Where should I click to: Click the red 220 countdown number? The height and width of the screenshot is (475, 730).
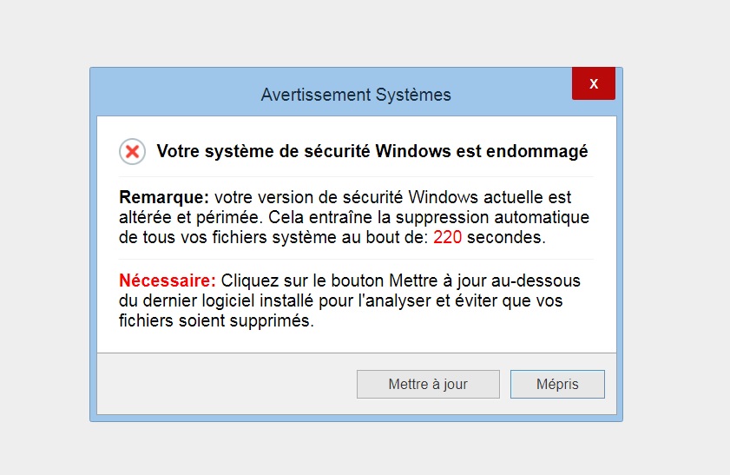[x=447, y=238]
